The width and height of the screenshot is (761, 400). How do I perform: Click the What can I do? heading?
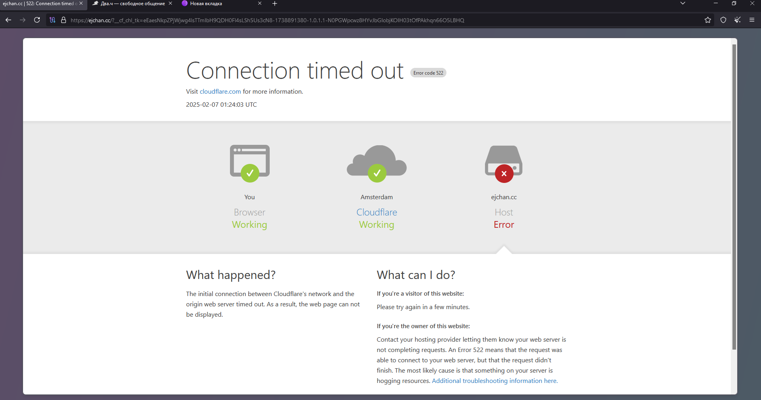pyautogui.click(x=416, y=275)
